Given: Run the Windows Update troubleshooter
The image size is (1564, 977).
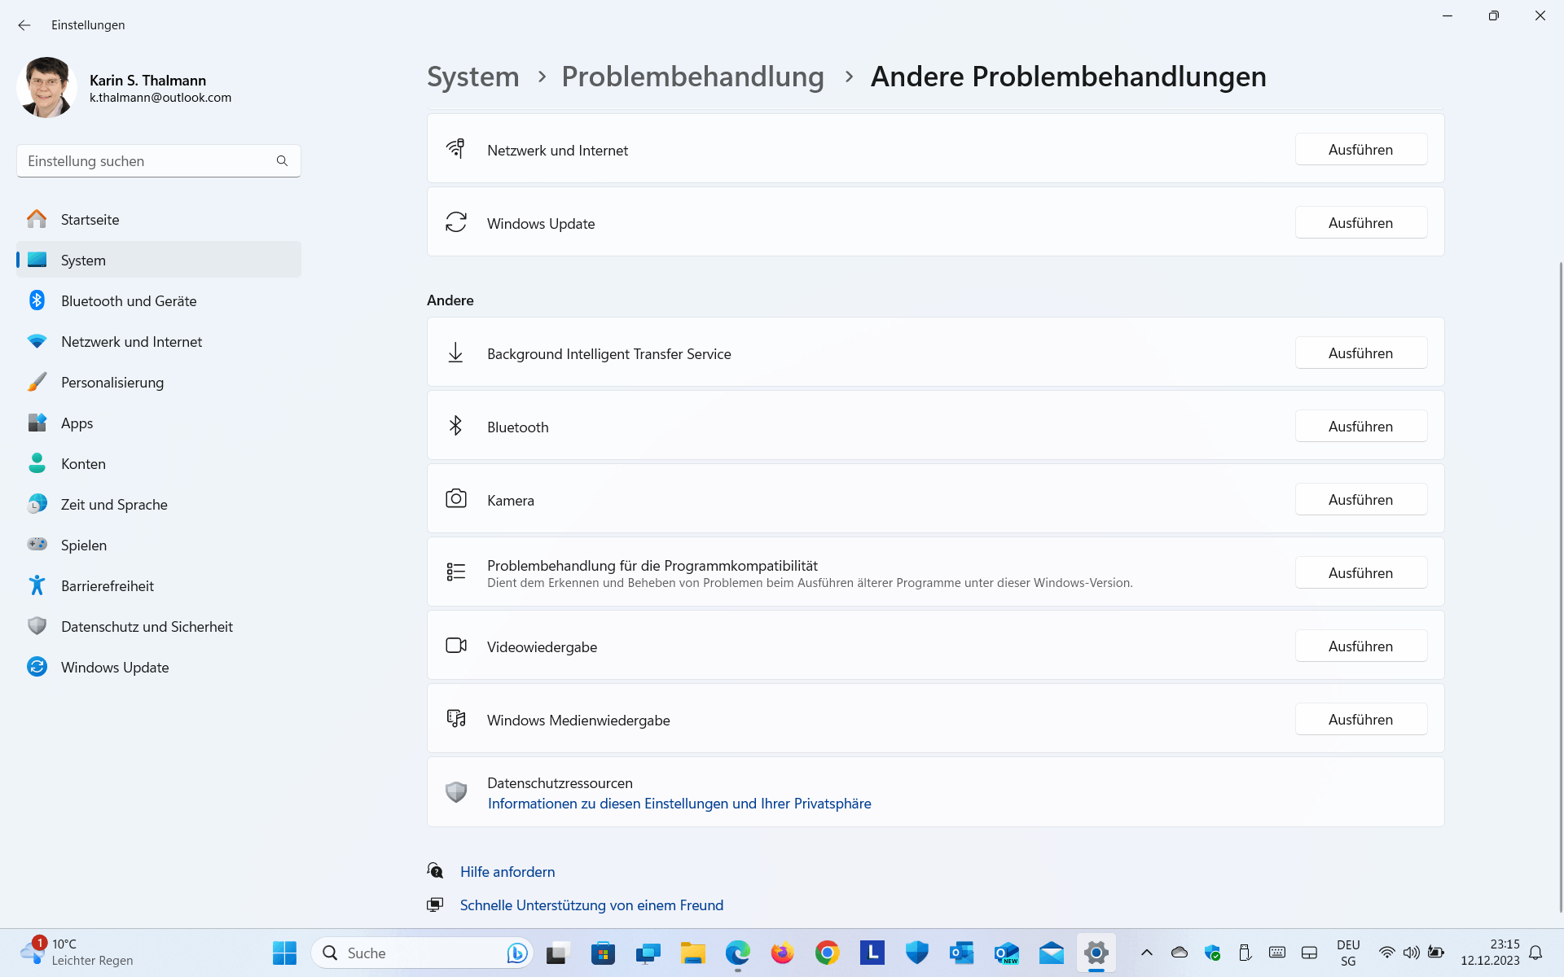Looking at the screenshot, I should tap(1360, 223).
